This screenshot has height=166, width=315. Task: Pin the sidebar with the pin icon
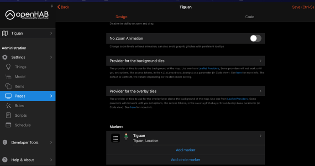[x=52, y=6]
